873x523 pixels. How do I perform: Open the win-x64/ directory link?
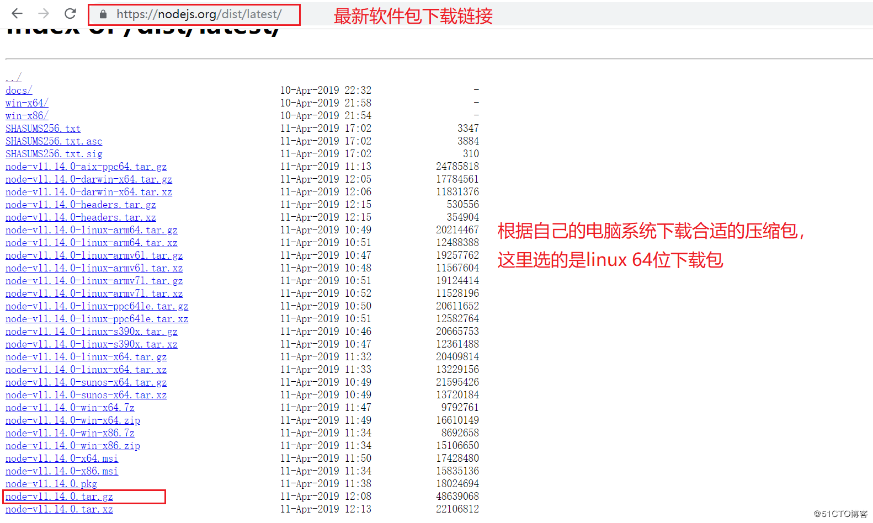(27, 103)
